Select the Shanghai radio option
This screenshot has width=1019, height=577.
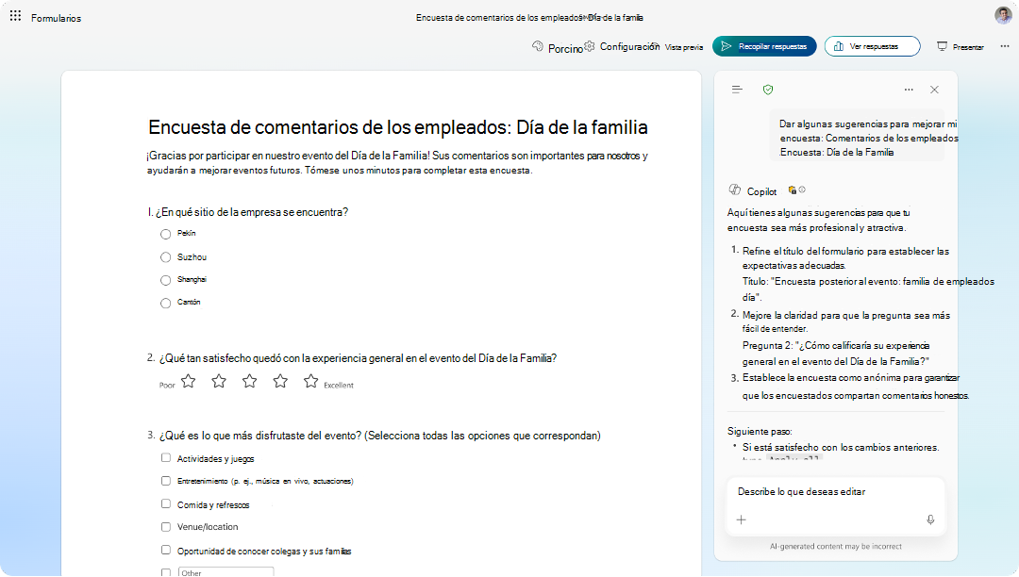(166, 280)
